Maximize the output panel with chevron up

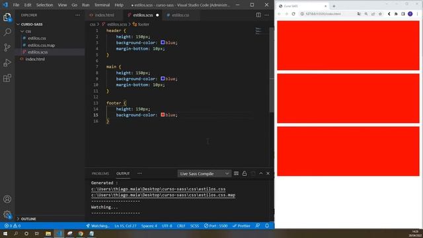pyautogui.click(x=261, y=173)
